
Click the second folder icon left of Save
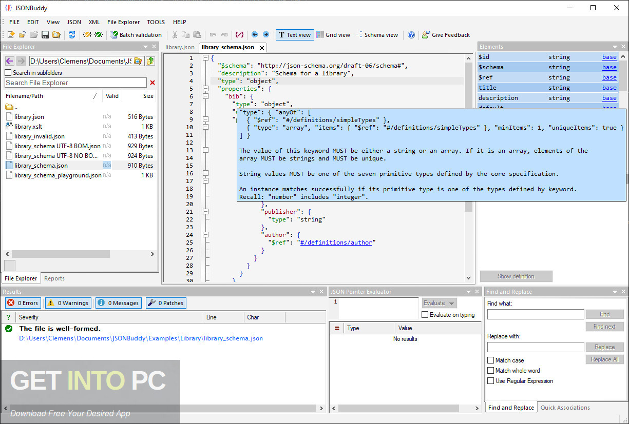[33, 35]
